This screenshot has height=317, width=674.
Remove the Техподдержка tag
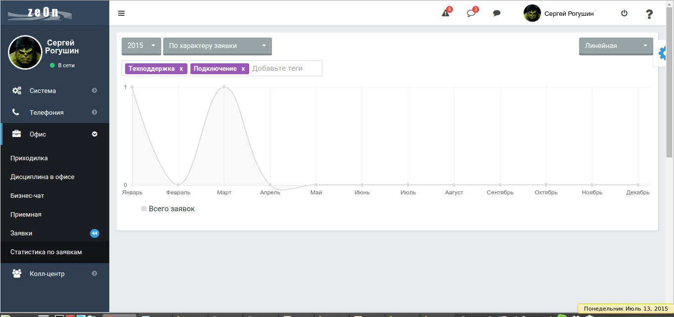(x=181, y=69)
